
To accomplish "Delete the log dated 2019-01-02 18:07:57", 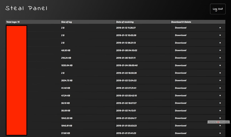I will point(220,103).
